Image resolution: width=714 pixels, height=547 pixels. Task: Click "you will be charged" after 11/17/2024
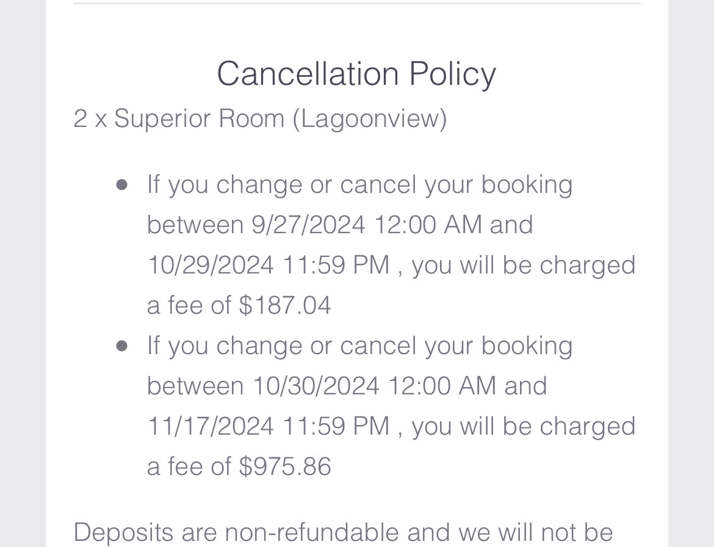524,426
